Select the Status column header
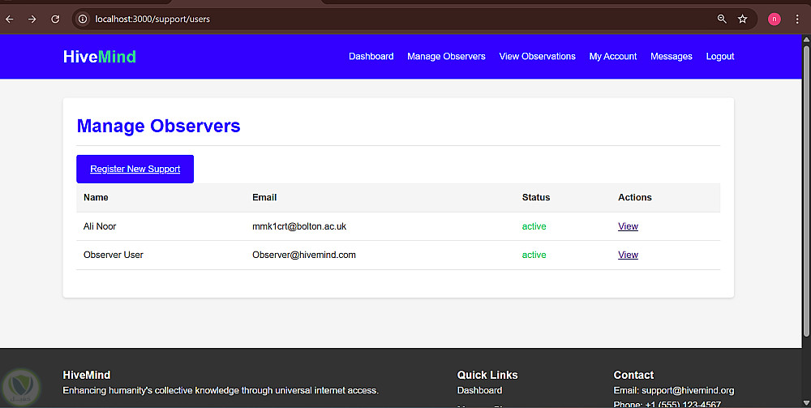Screen dimensions: 811x408 click(536, 198)
